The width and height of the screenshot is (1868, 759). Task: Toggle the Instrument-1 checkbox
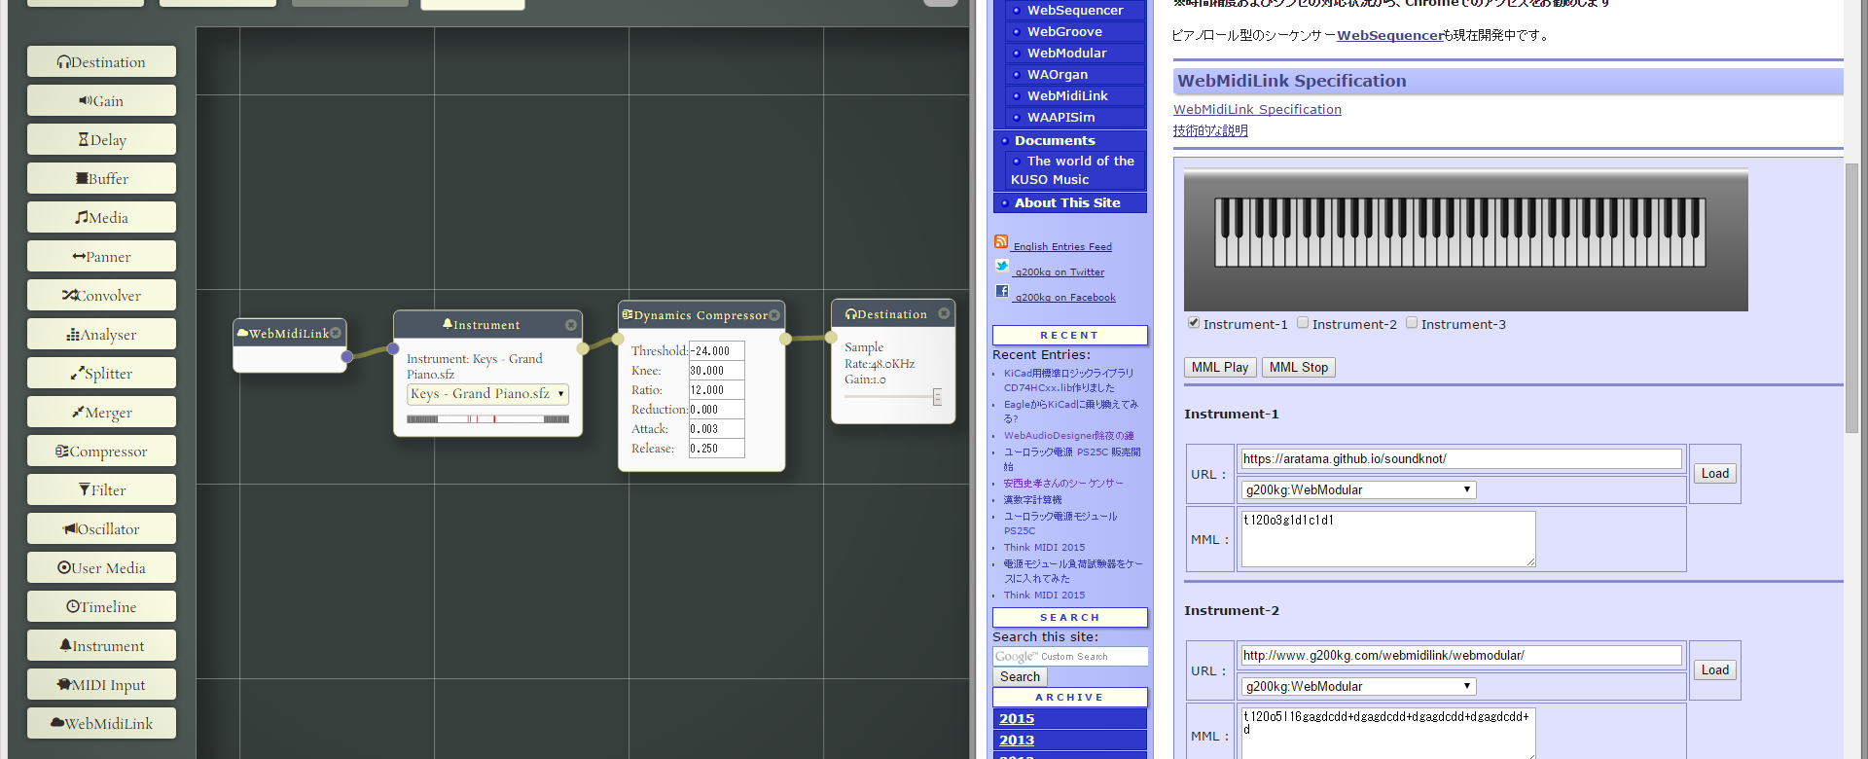(x=1194, y=323)
